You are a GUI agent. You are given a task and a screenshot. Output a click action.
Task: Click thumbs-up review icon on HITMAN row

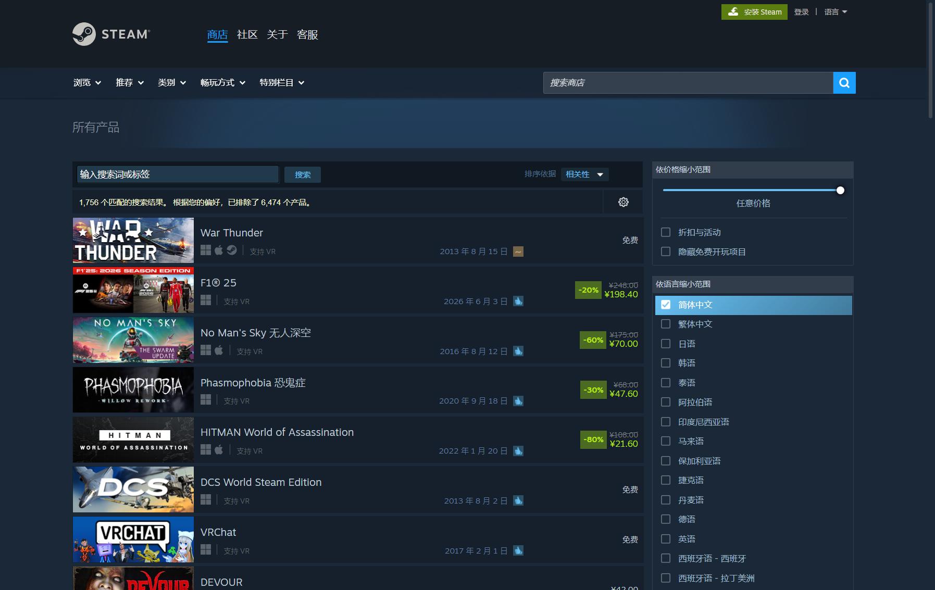point(518,451)
